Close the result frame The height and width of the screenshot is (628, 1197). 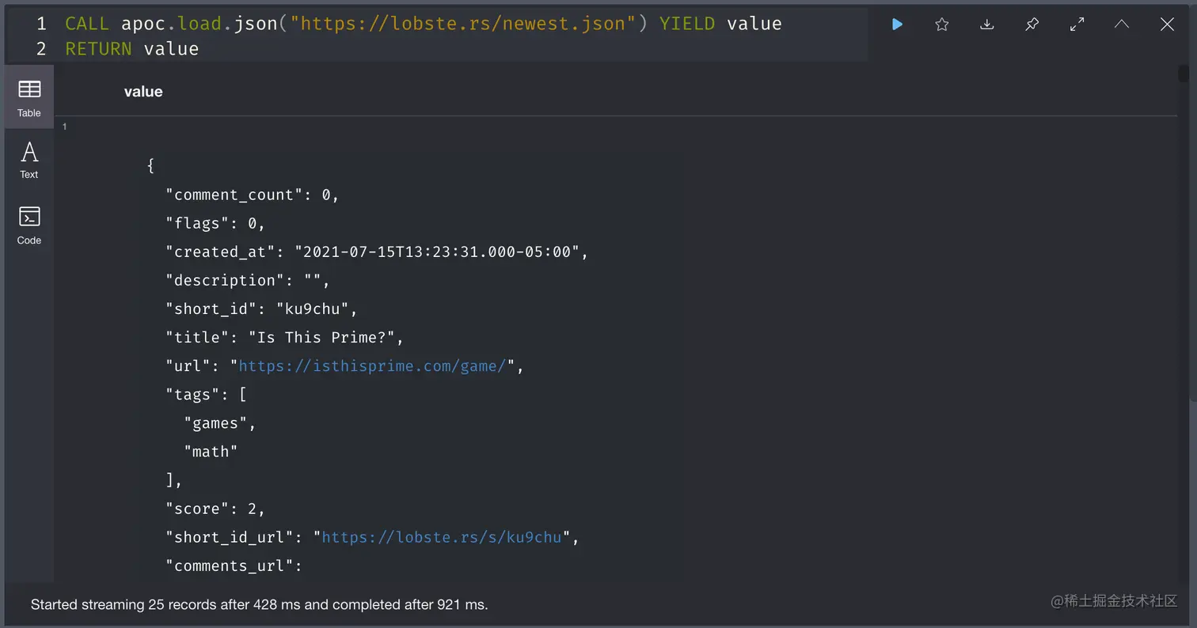pyautogui.click(x=1167, y=25)
